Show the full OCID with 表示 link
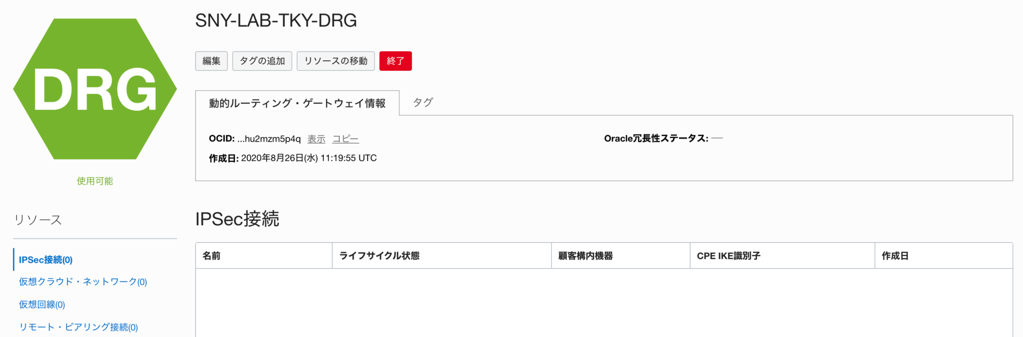The image size is (1023, 337). (316, 139)
